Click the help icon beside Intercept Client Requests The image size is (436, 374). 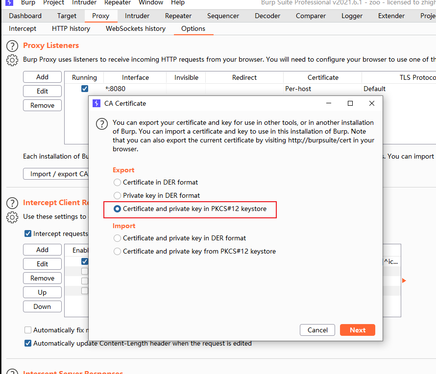(12, 203)
